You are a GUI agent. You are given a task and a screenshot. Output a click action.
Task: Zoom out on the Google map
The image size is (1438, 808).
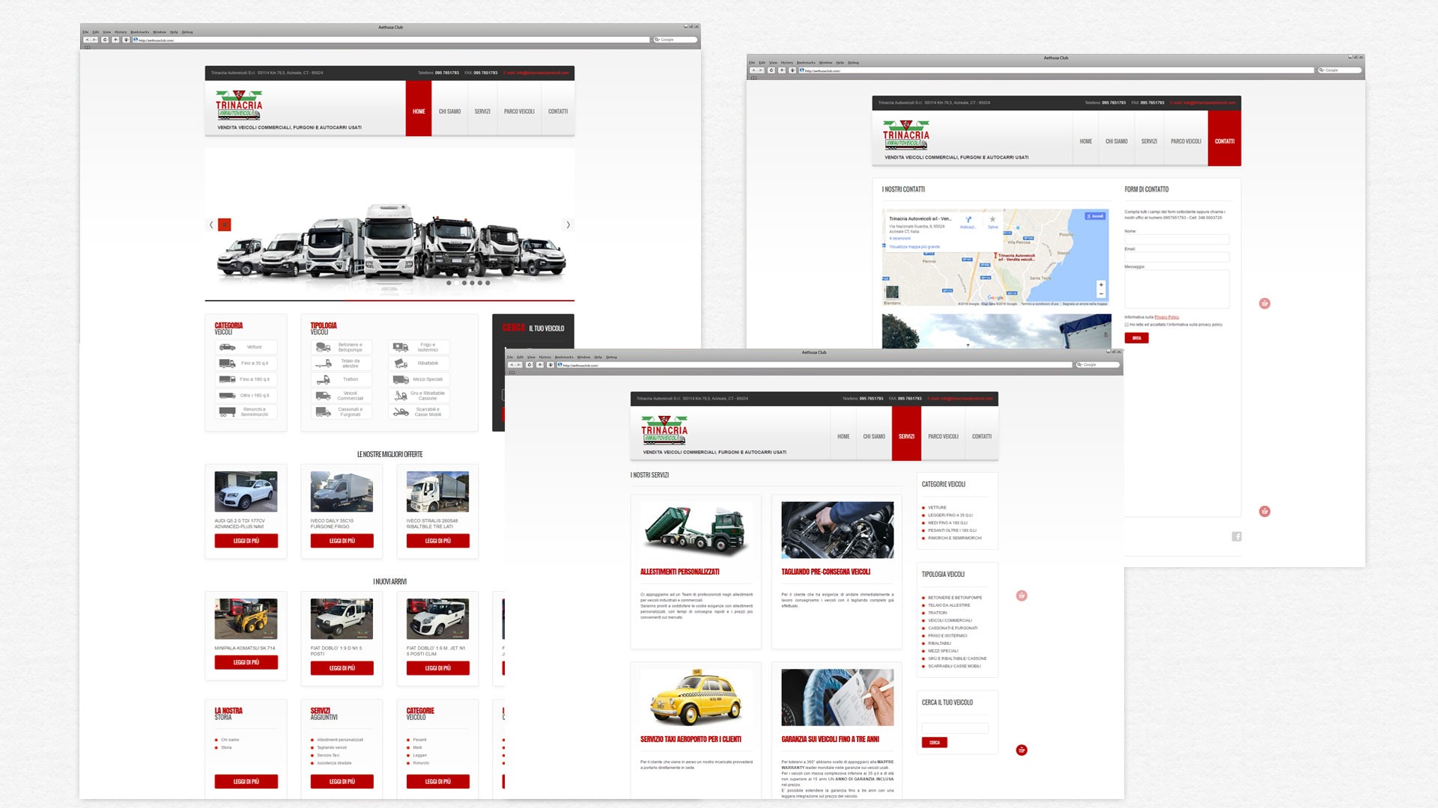(x=1101, y=293)
